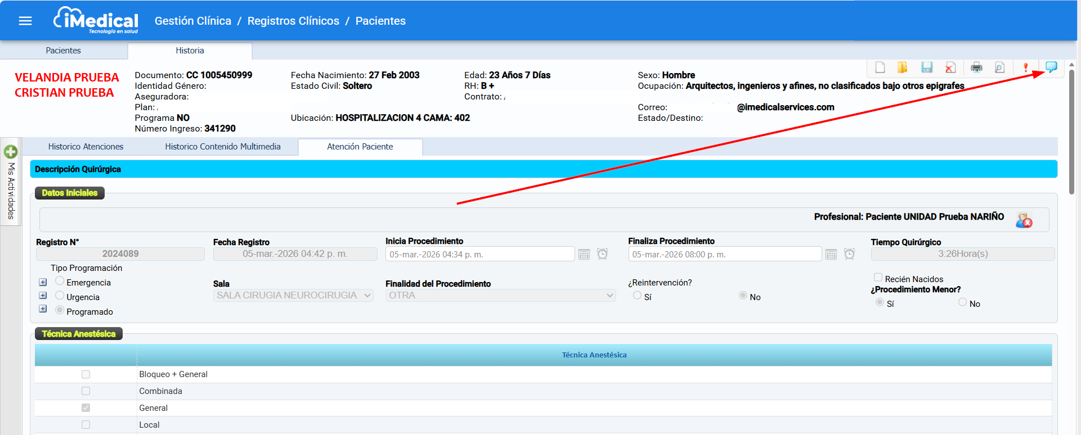Open Finalidad del Procedimiento dropdown
The width and height of the screenshot is (1081, 435).
[x=500, y=296]
